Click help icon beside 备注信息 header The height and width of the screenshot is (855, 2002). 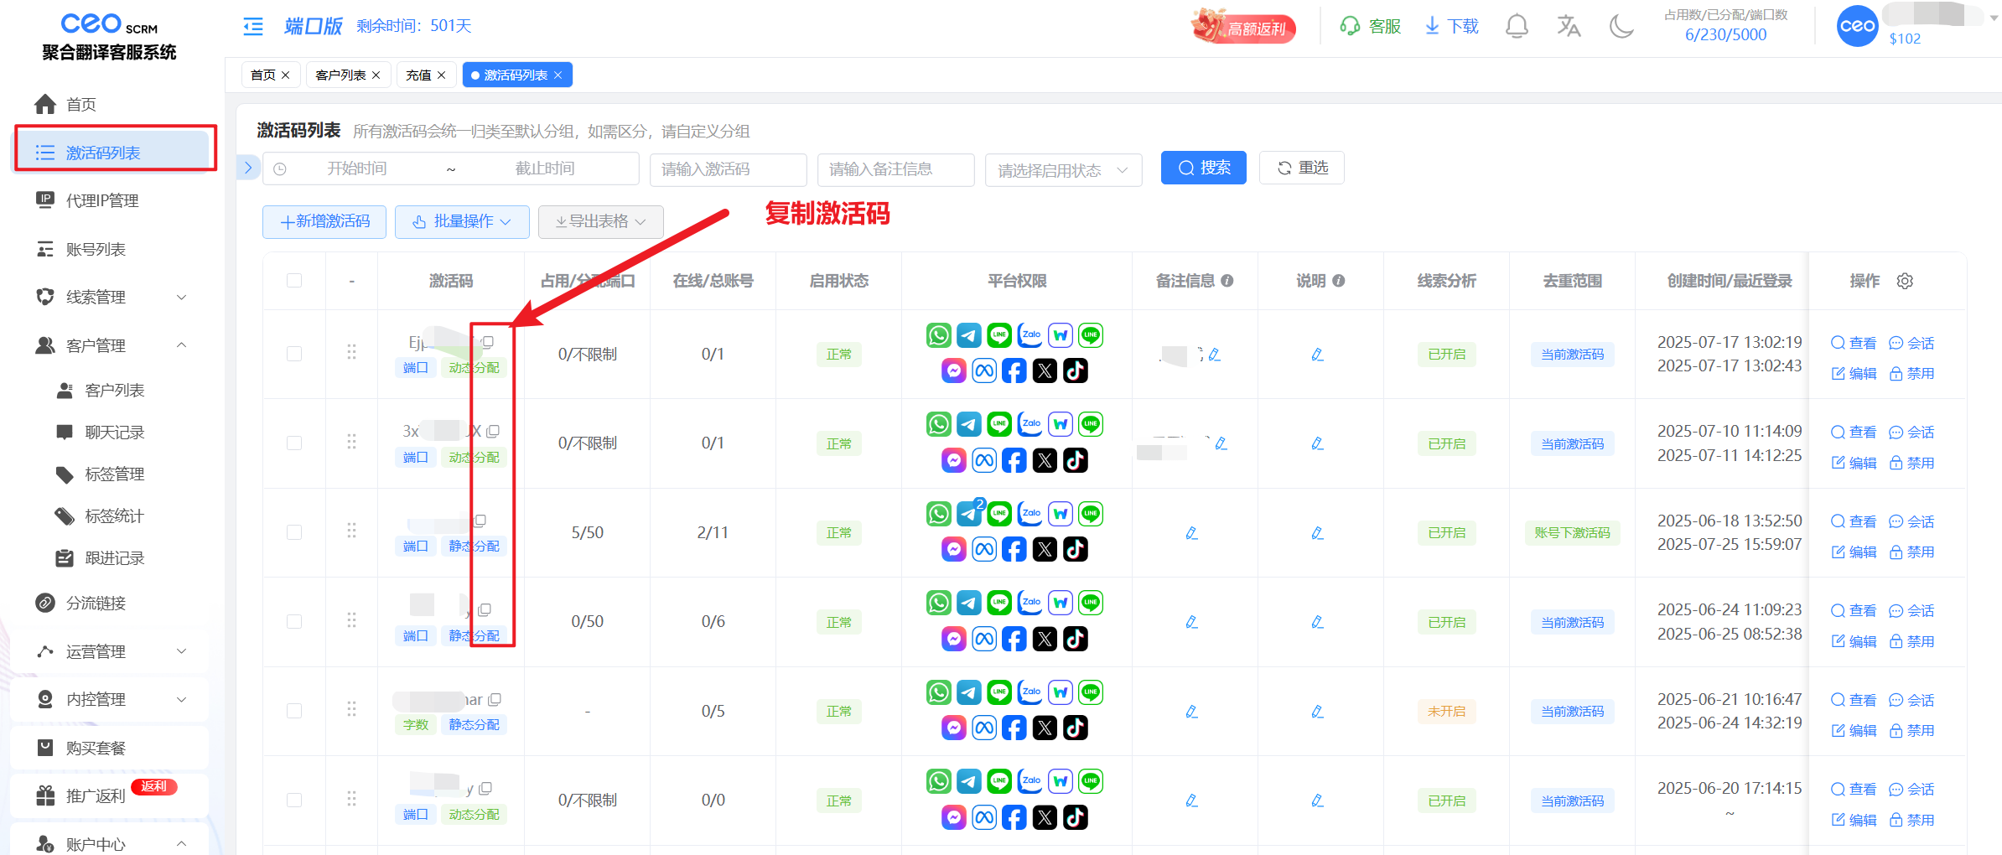1227,281
